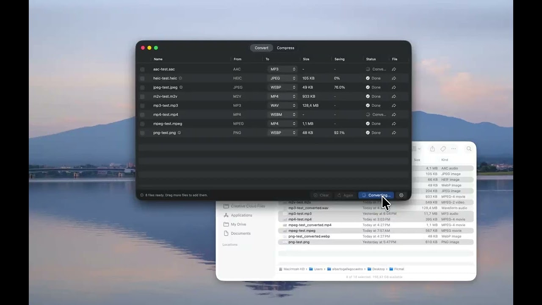The image size is (542, 305).
Task: Click the Finder tag toolbar icon
Action: click(443, 149)
